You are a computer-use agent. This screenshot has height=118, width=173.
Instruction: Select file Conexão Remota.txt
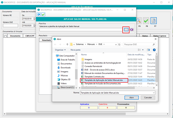92,66
